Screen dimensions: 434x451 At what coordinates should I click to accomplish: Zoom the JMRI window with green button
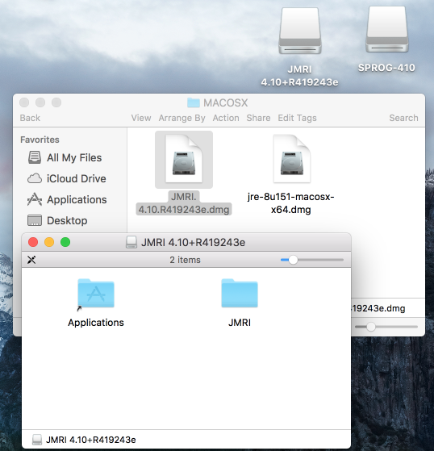click(x=65, y=242)
